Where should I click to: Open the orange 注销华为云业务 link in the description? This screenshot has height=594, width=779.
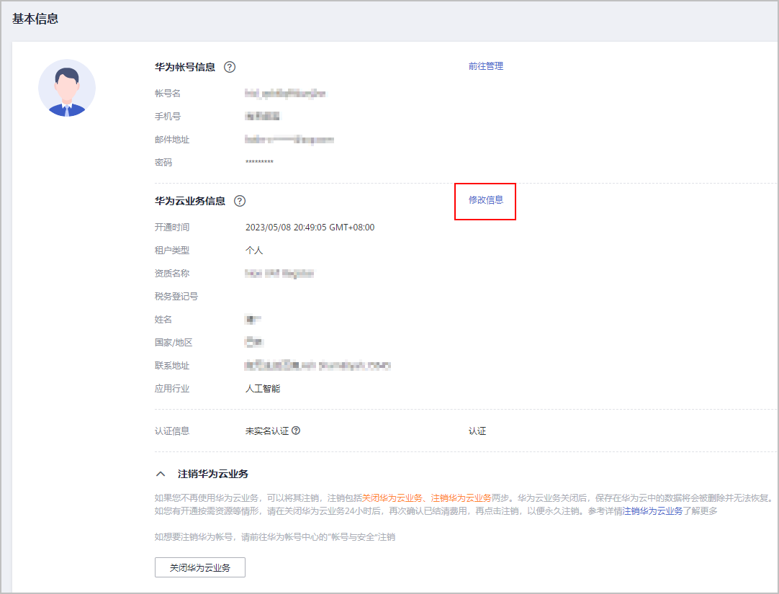pyautogui.click(x=461, y=498)
